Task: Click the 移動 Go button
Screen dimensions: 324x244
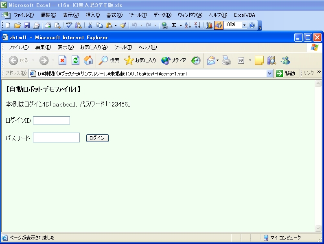Action: [285, 73]
